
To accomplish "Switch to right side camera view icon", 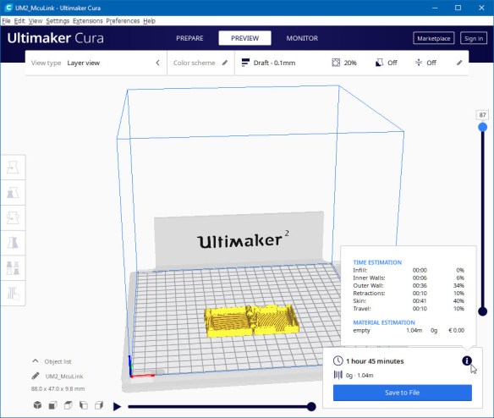I will coord(99,405).
